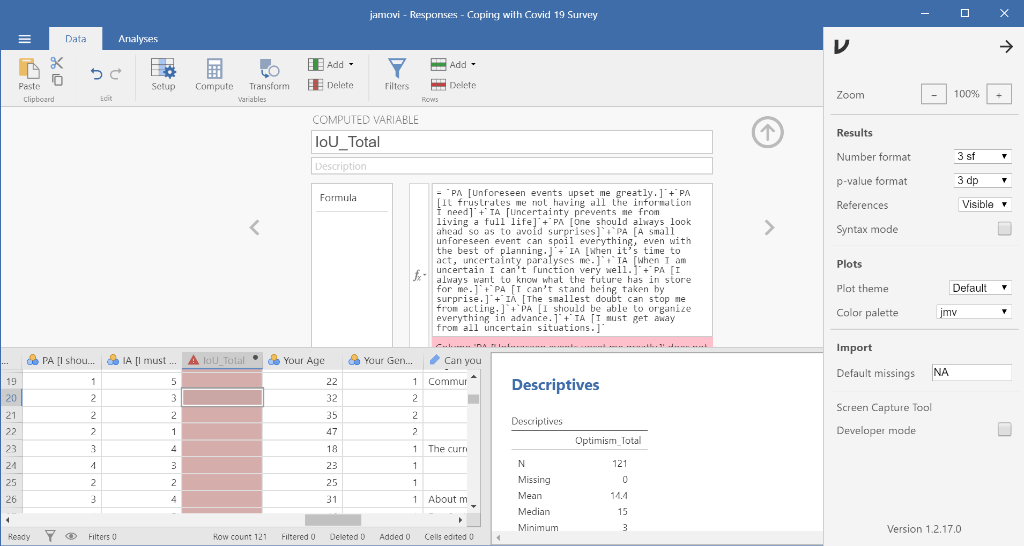Click the Description input field
The height and width of the screenshot is (546, 1024).
[511, 166]
